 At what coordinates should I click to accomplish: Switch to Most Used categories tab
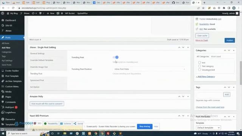[216, 57]
